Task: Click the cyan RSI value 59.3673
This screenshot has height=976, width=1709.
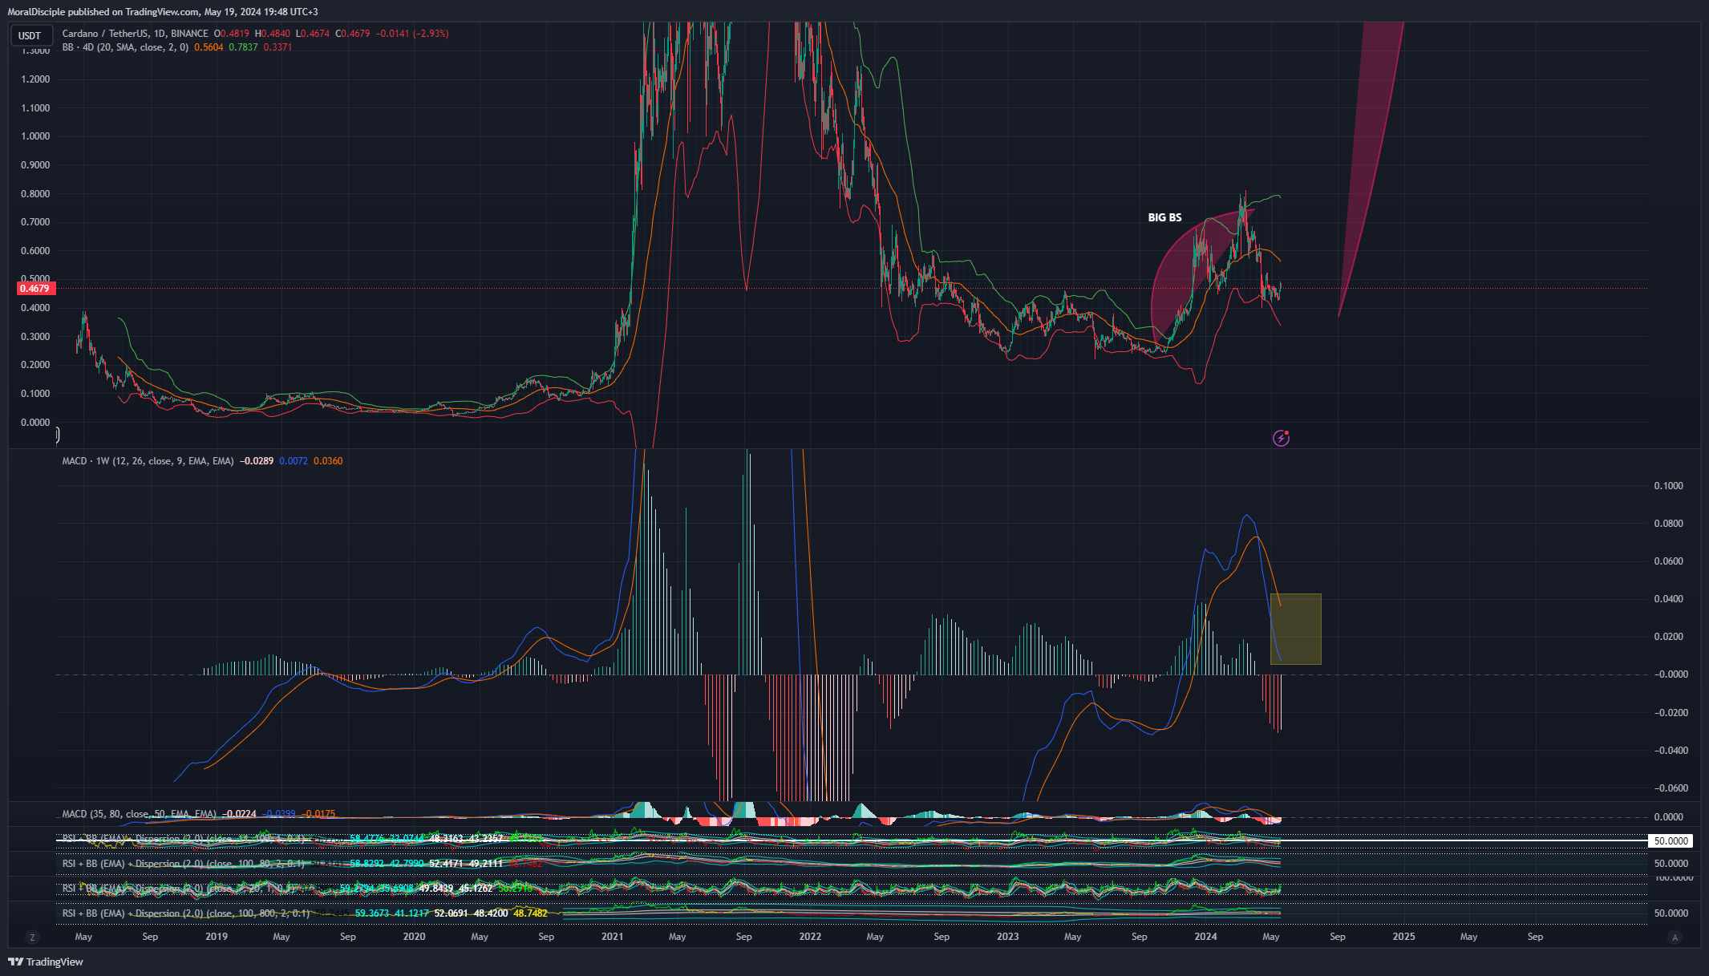Action: (372, 913)
